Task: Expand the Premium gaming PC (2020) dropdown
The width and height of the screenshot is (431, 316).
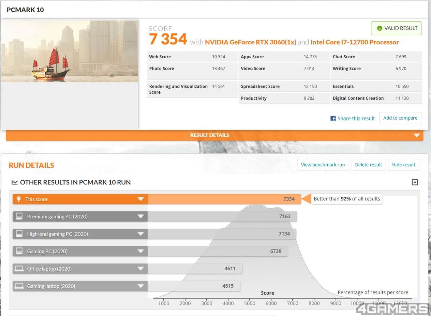Action: click(140, 216)
